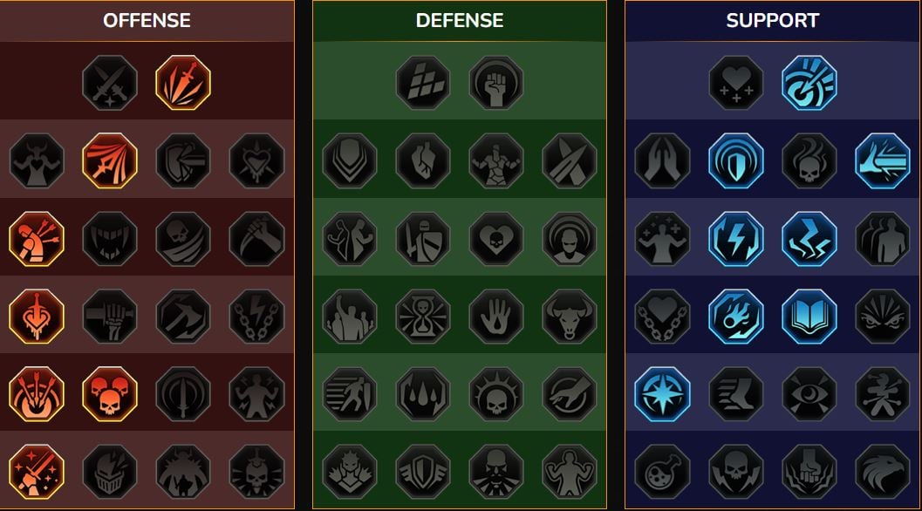Select the winged shield Defense mastery
The height and width of the screenshot is (511, 922).
(x=423, y=472)
